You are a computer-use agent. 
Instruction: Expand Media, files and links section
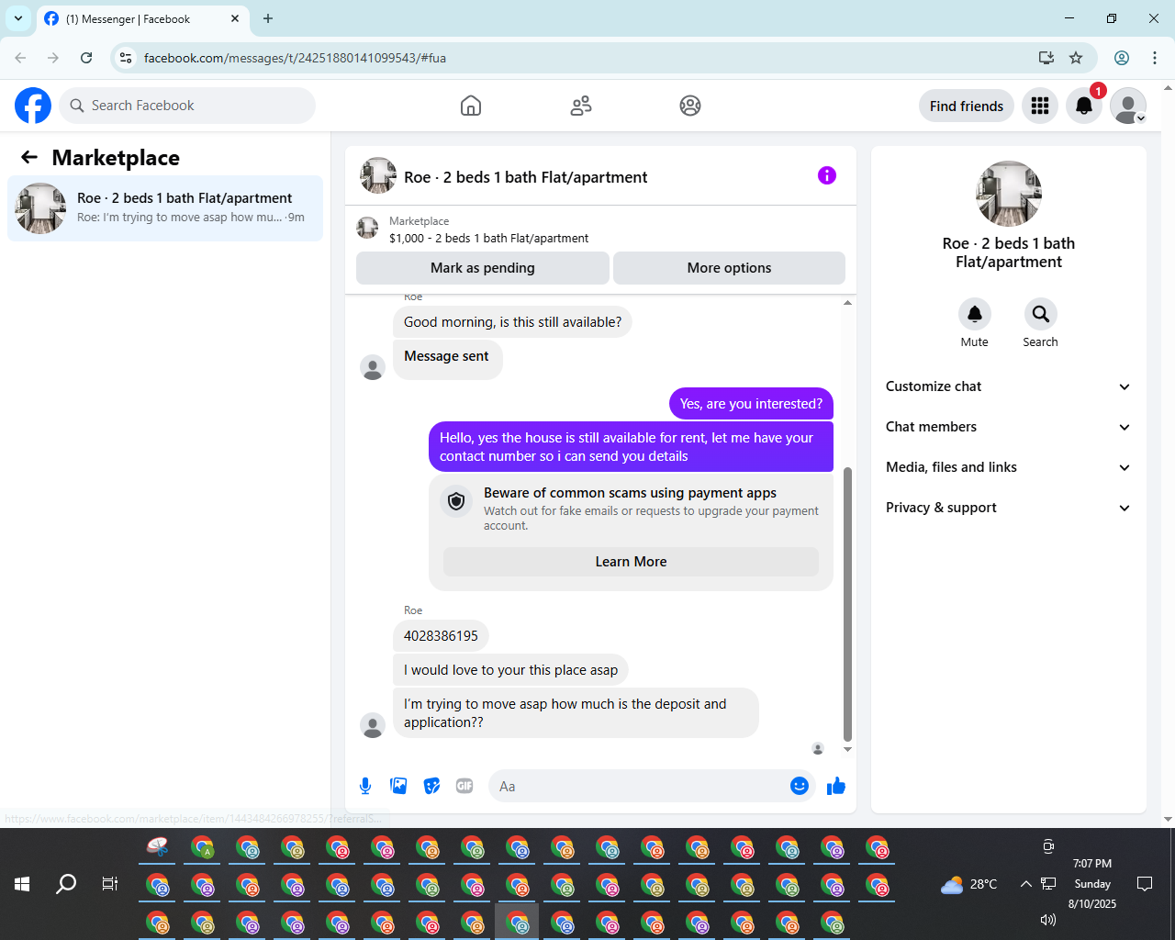(x=1008, y=467)
